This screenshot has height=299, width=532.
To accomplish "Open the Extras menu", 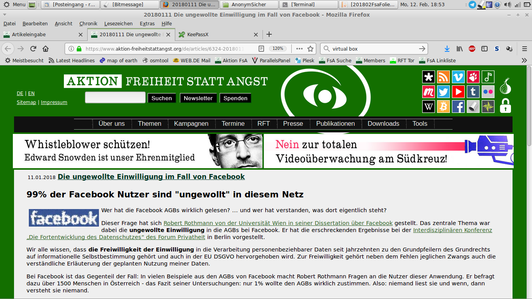I will pyautogui.click(x=147, y=24).
